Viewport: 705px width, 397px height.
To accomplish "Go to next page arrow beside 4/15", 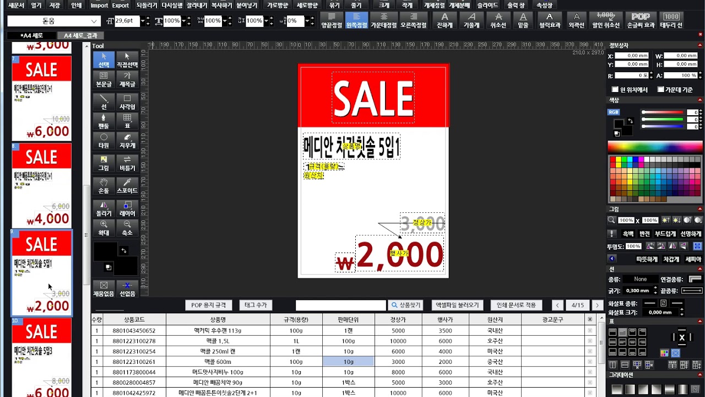I will (x=598, y=305).
